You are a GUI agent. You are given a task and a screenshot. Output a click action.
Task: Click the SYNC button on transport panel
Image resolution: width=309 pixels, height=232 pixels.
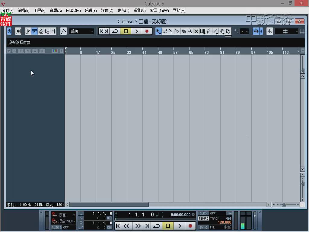click(x=203, y=227)
